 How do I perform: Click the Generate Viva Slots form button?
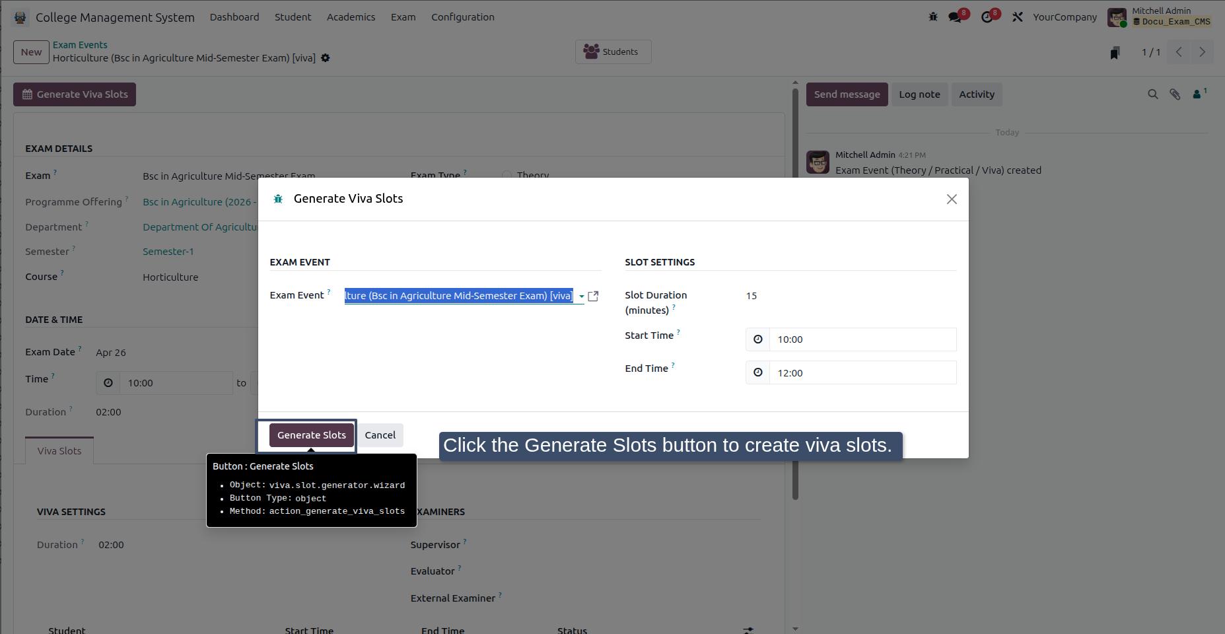(75, 94)
